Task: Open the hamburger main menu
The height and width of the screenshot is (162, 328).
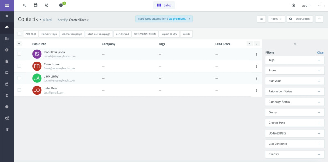Action: pyautogui.click(x=7, y=5)
